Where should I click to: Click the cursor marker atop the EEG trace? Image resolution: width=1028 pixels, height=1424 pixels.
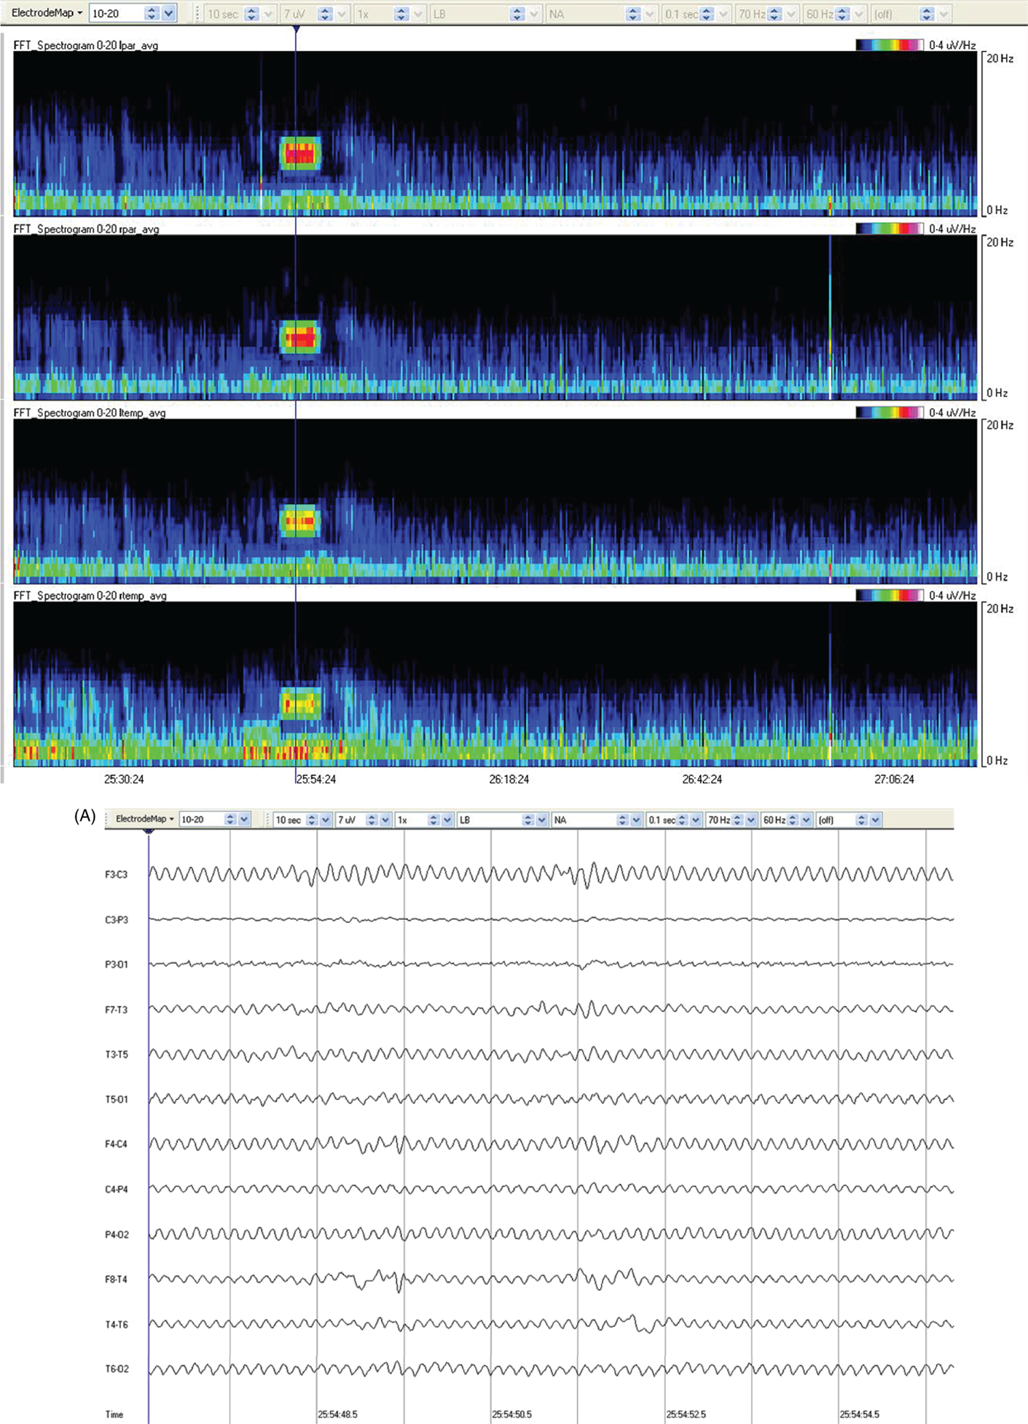point(149,831)
